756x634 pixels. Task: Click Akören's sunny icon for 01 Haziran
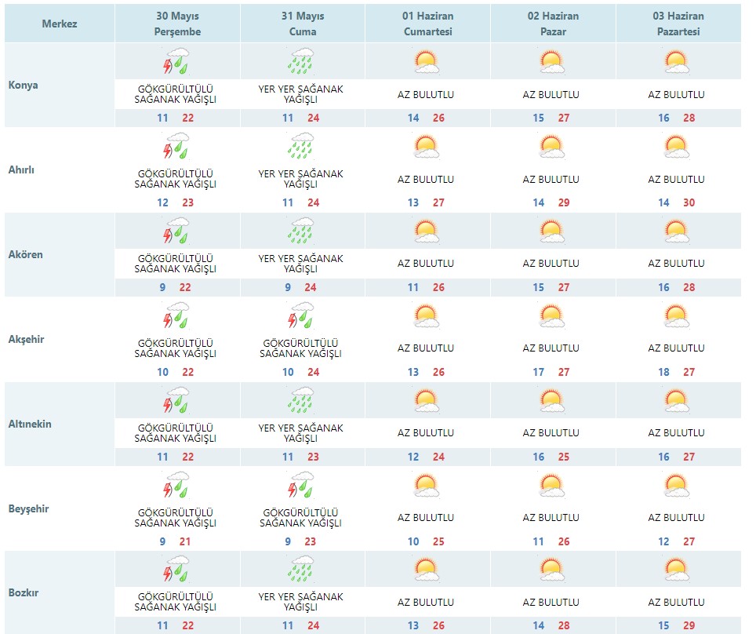(427, 231)
